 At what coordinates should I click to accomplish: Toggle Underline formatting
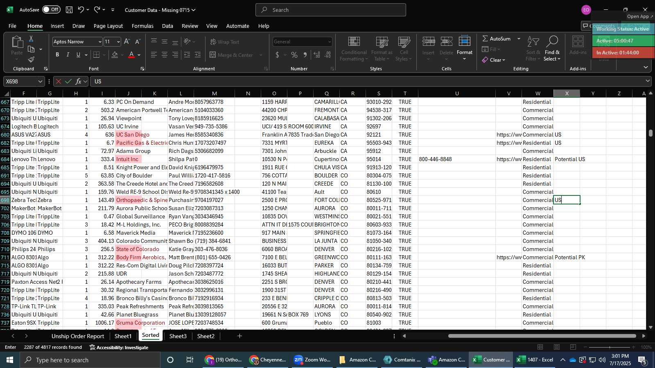click(x=78, y=54)
